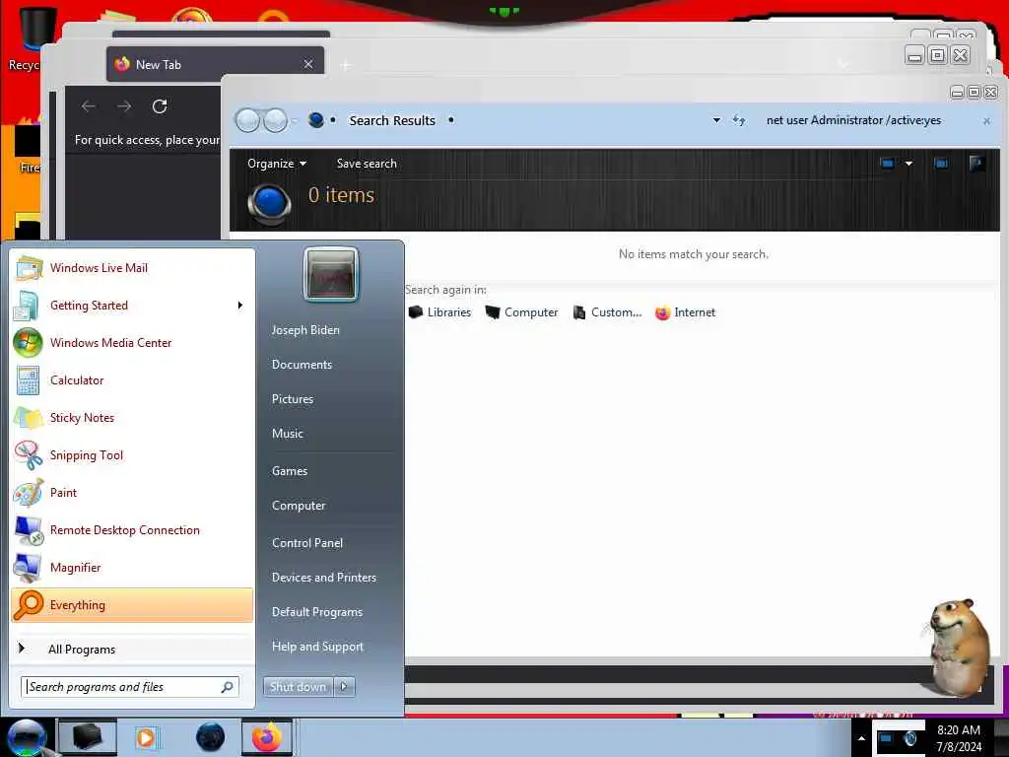Search again on the Internet
The width and height of the screenshot is (1009, 757).
[x=686, y=312]
